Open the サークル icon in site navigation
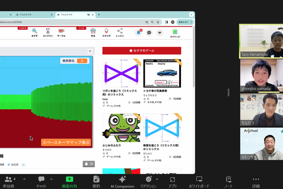 coord(61,33)
